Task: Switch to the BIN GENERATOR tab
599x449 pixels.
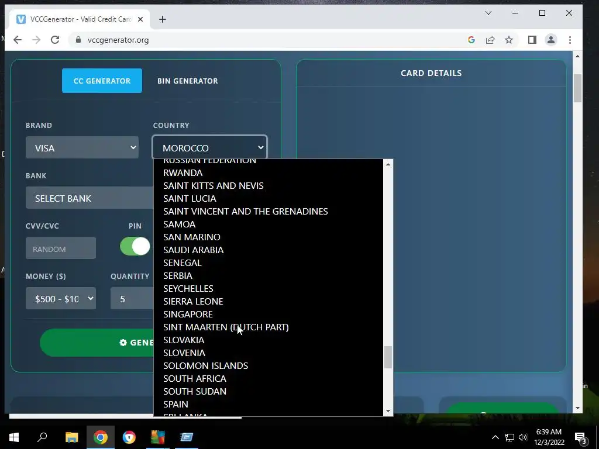Action: pyautogui.click(x=188, y=81)
